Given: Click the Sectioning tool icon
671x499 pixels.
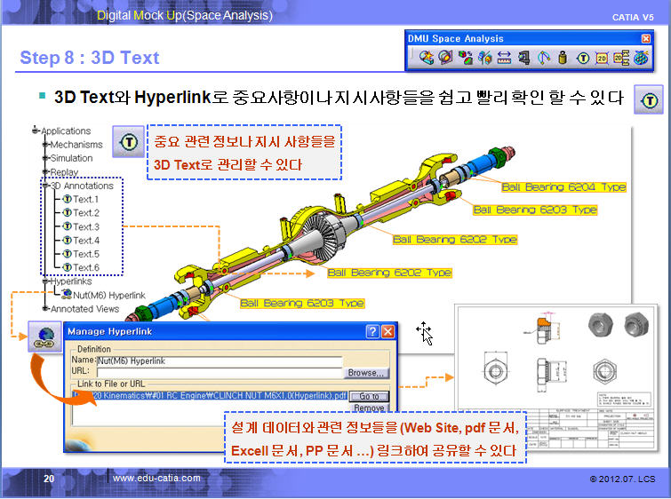Looking at the screenshot, I should [x=444, y=59].
